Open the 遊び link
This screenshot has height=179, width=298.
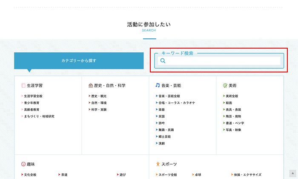[123, 175]
